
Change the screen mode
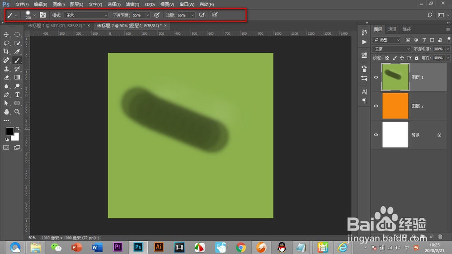[x=17, y=148]
